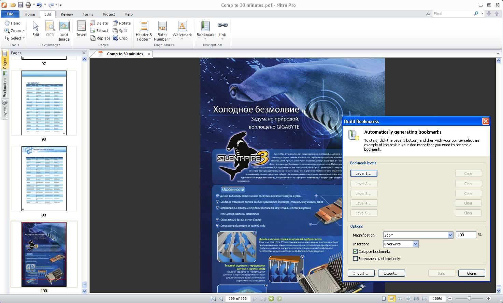Open the Magnification dropdown in Build Bookmarks

(x=449, y=235)
